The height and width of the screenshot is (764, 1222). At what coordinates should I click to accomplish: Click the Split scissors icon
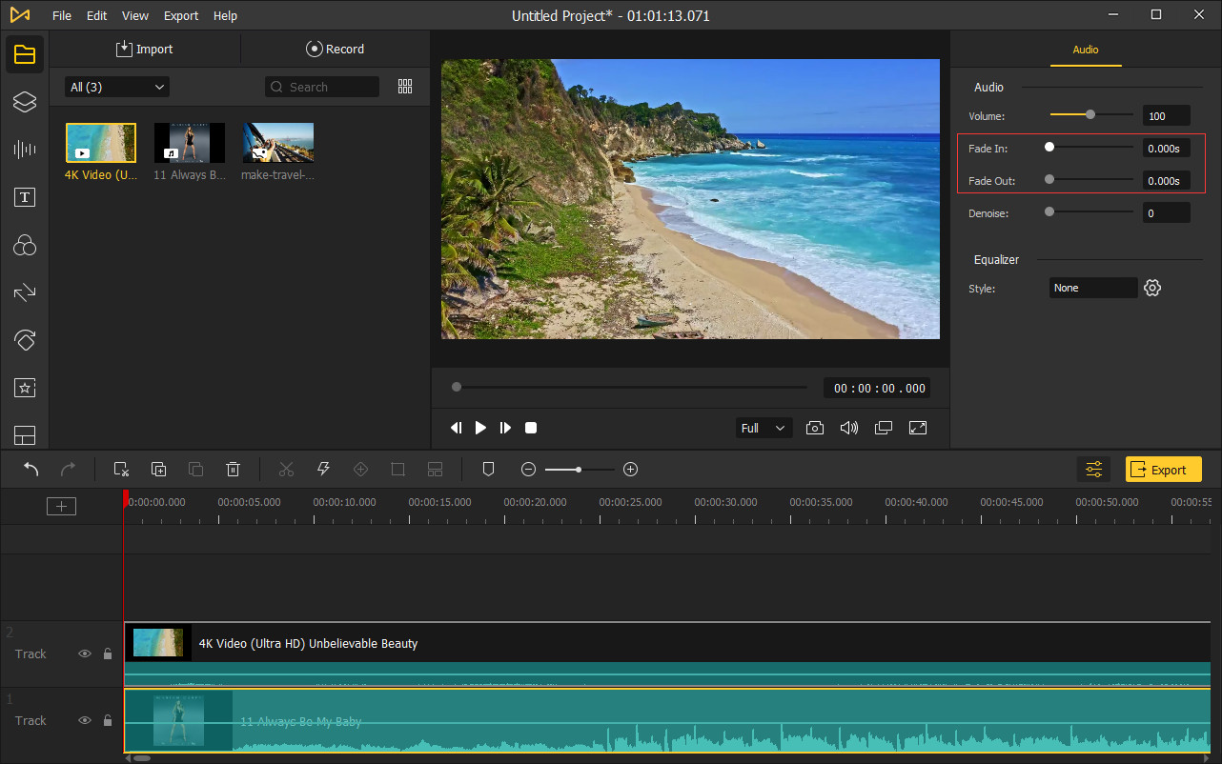286,469
